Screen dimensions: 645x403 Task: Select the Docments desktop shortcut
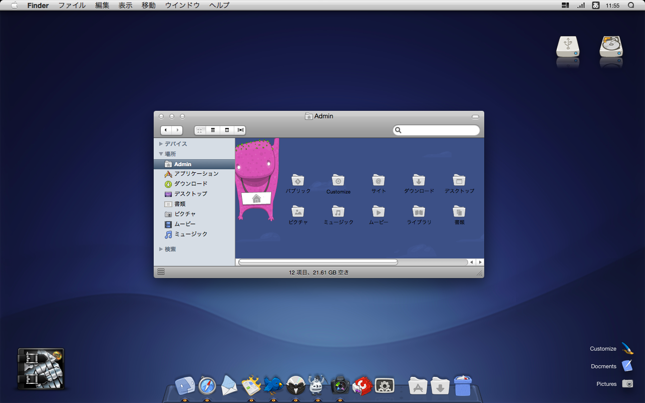click(x=612, y=366)
